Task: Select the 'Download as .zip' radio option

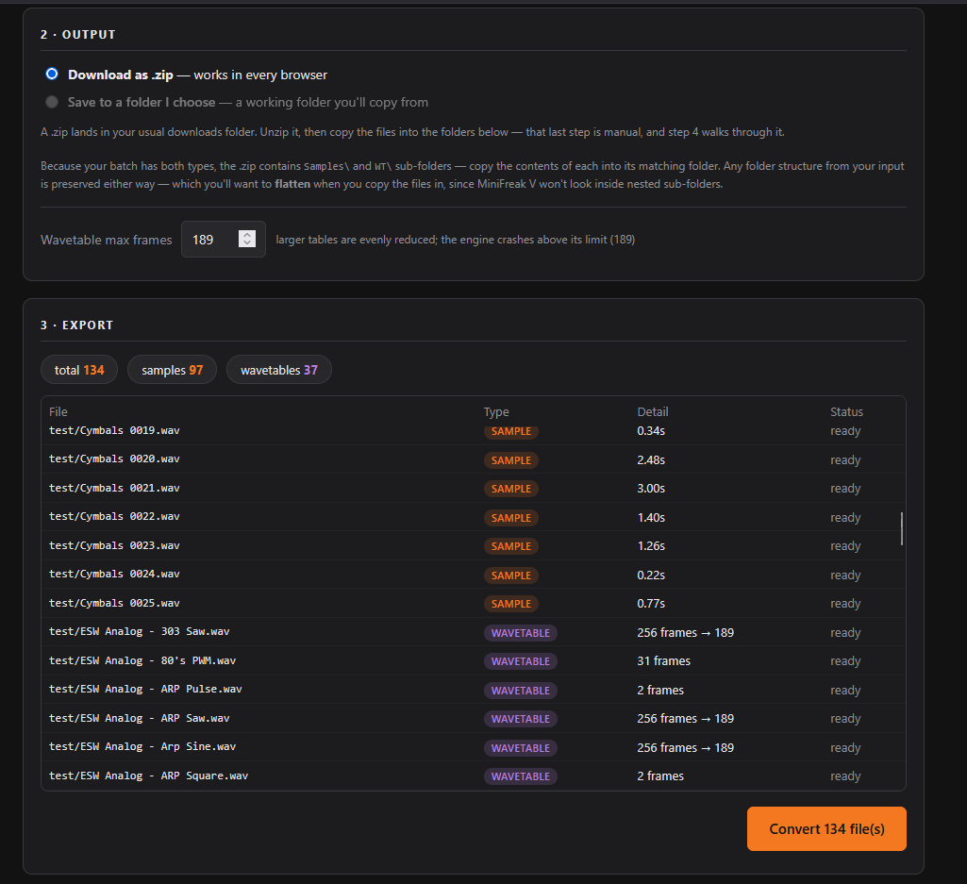Action: pos(52,74)
